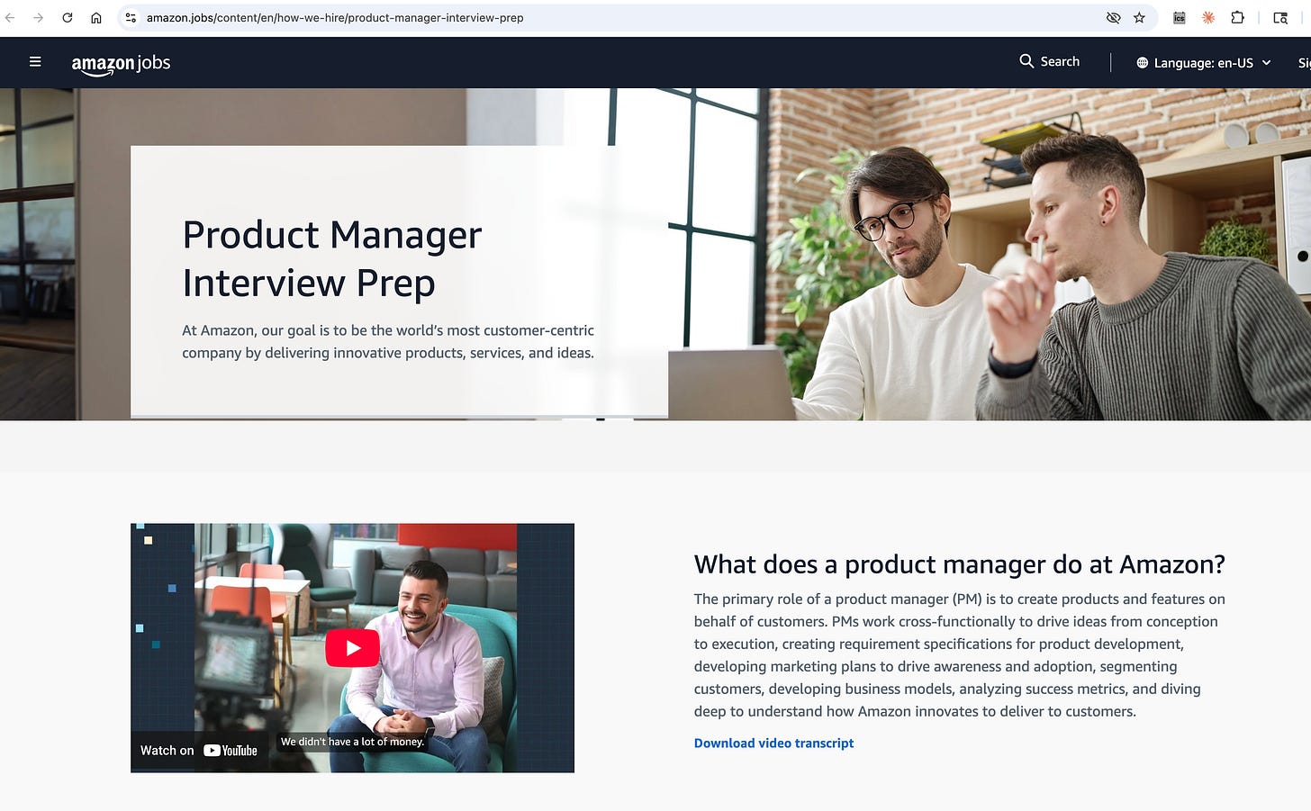
Task: Click the browser forward arrow
Action: [38, 17]
